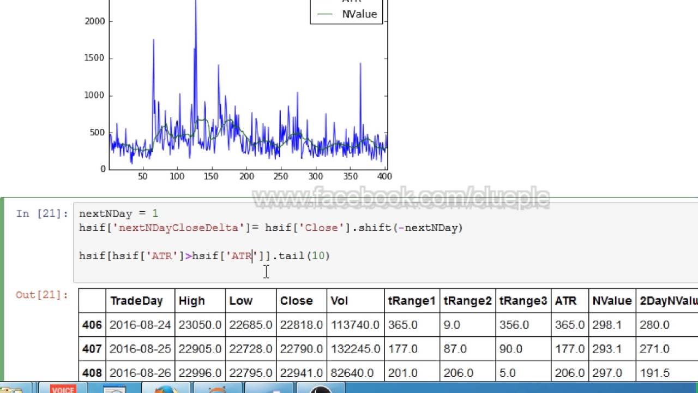The width and height of the screenshot is (698, 393).
Task: Click row index 408
Action: point(92,373)
